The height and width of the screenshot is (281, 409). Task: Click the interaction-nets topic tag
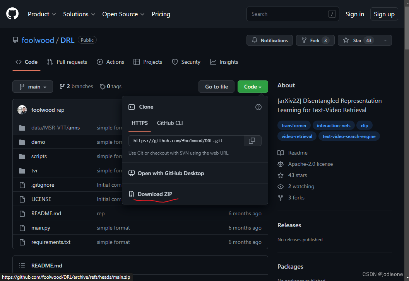coord(334,125)
